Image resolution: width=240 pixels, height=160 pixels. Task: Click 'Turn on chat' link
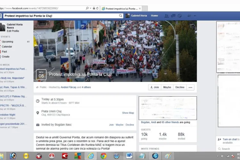[x=229, y=139]
